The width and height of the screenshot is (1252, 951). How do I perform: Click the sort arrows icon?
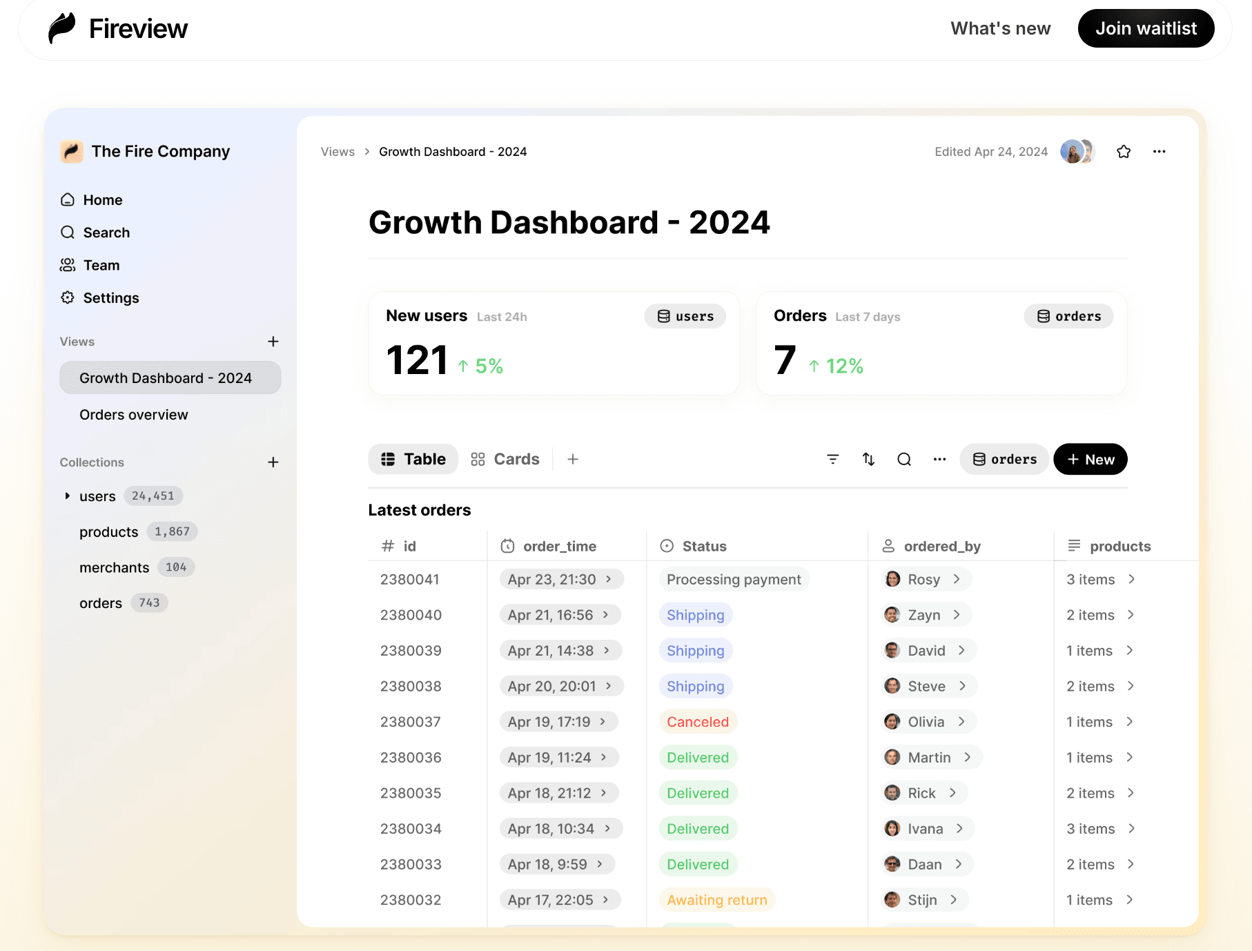click(868, 460)
